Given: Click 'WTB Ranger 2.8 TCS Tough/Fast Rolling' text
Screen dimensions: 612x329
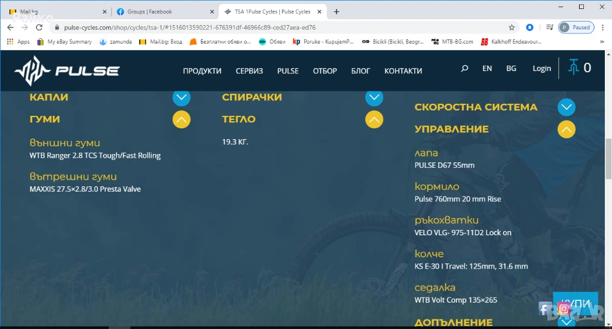Looking at the screenshot, I should point(95,155).
